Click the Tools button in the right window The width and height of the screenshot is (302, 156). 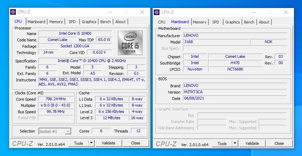coord(222,143)
